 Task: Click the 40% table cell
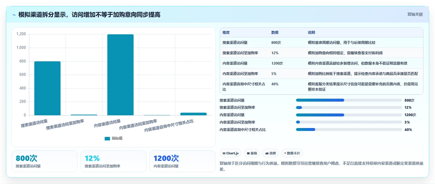275,84
